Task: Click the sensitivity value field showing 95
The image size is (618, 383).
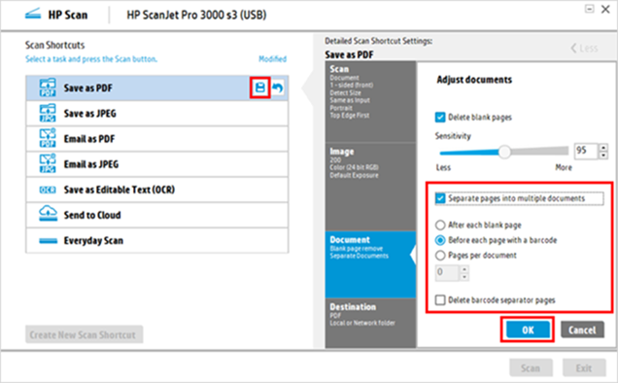Action: point(586,151)
